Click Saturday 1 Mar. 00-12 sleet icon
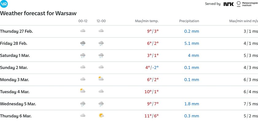Image resolution: width=258 pixels, height=122 pixels. click(x=83, y=55)
